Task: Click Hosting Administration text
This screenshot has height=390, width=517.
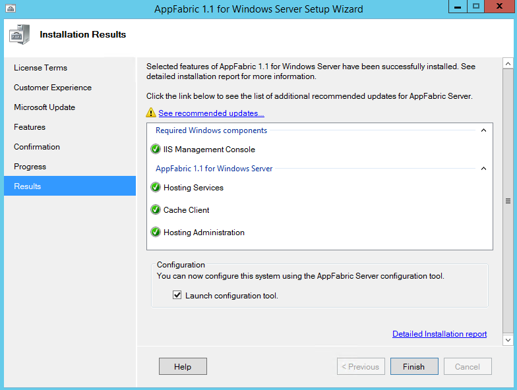Action: [x=204, y=232]
